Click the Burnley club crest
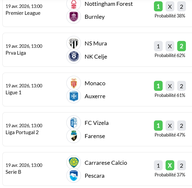Screen dimensions: 192x188 pyautogui.click(x=74, y=17)
